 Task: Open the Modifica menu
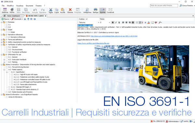10,6
